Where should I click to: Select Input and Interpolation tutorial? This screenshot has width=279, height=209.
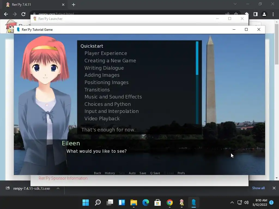pyautogui.click(x=111, y=111)
